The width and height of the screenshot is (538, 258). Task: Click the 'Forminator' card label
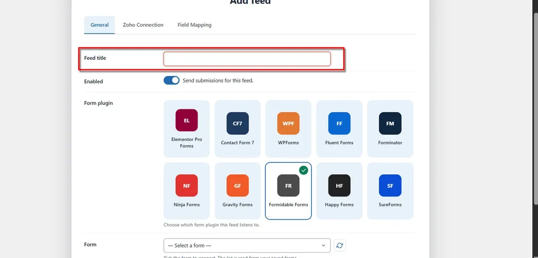pyautogui.click(x=390, y=143)
